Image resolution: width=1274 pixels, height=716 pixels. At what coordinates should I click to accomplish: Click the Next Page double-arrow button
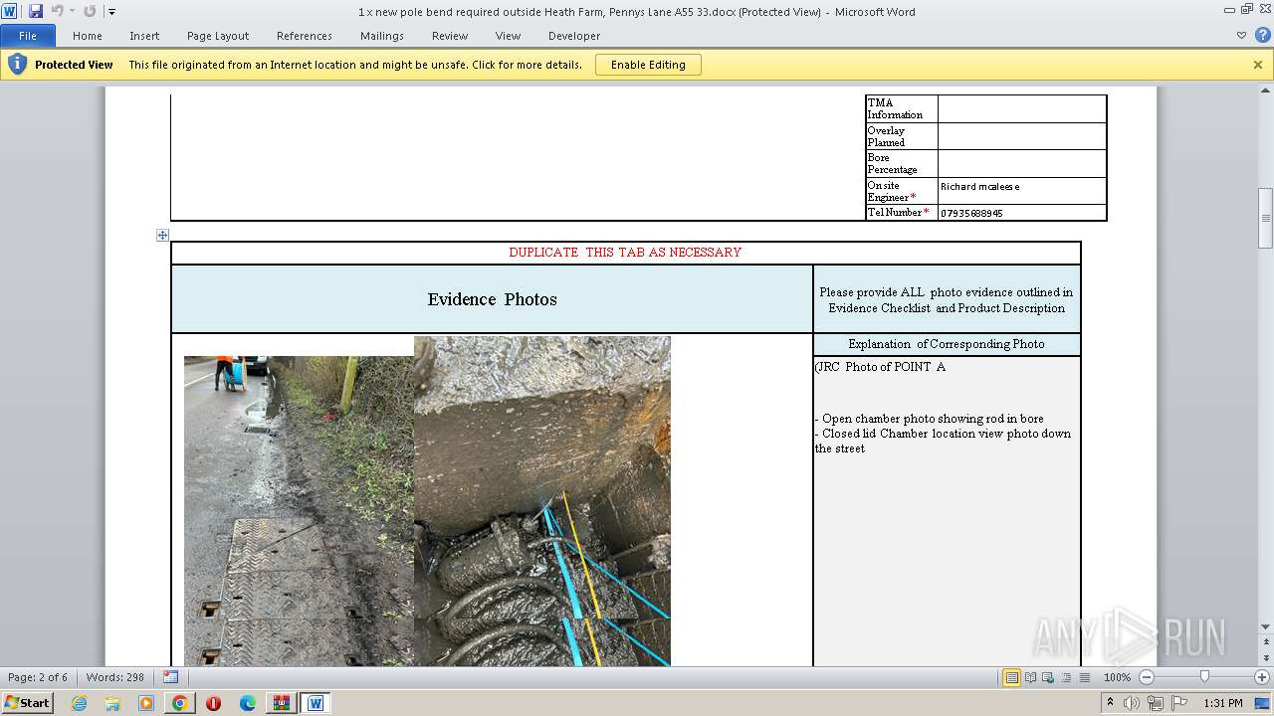(1265, 658)
